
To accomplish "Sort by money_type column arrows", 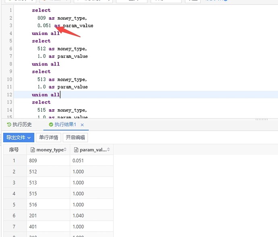I will point(65,149).
